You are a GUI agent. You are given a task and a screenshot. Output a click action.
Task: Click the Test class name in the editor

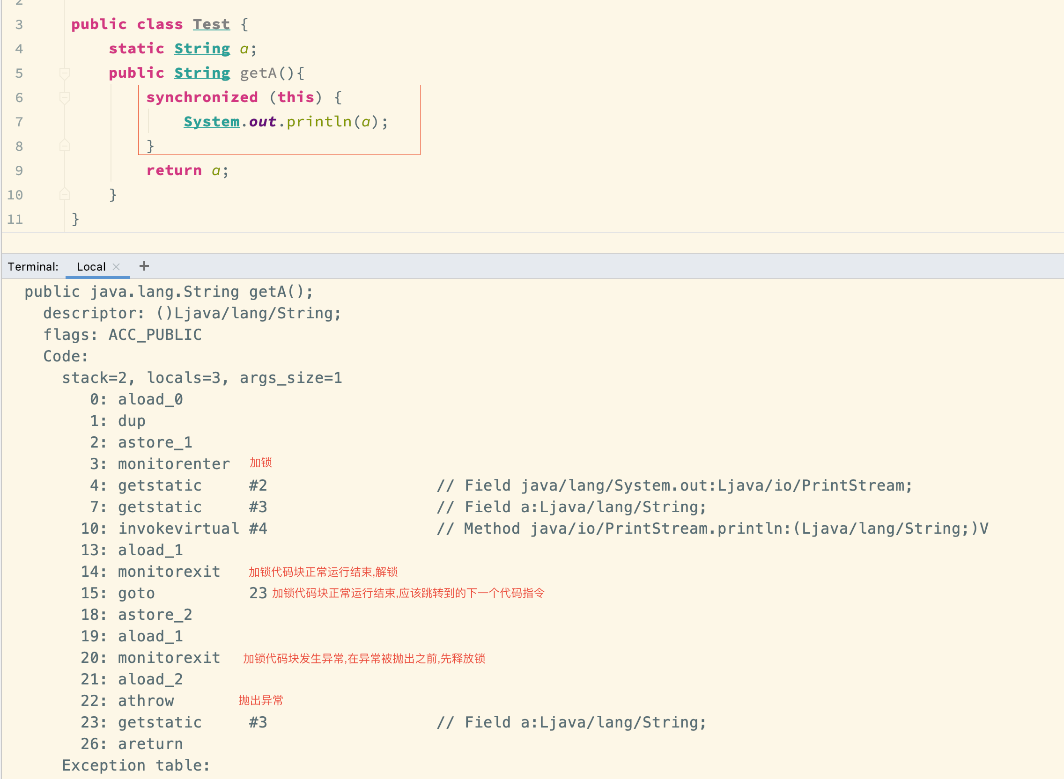pos(211,24)
